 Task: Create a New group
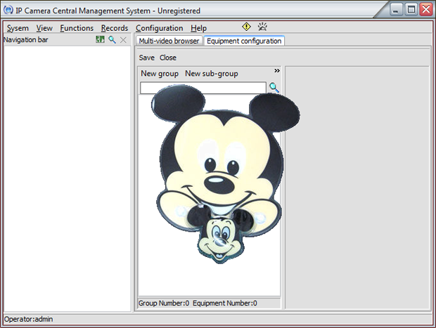point(160,74)
